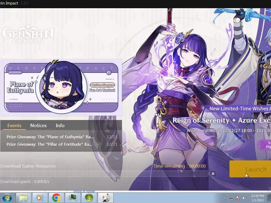The height and width of the screenshot is (203, 271).
Task: Open the Reign of Serenity wish banner
Action: pos(222,120)
